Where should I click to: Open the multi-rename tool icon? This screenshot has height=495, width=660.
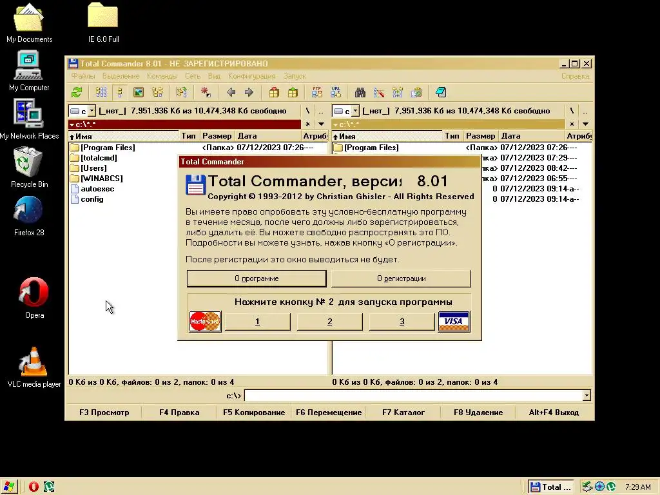point(379,92)
